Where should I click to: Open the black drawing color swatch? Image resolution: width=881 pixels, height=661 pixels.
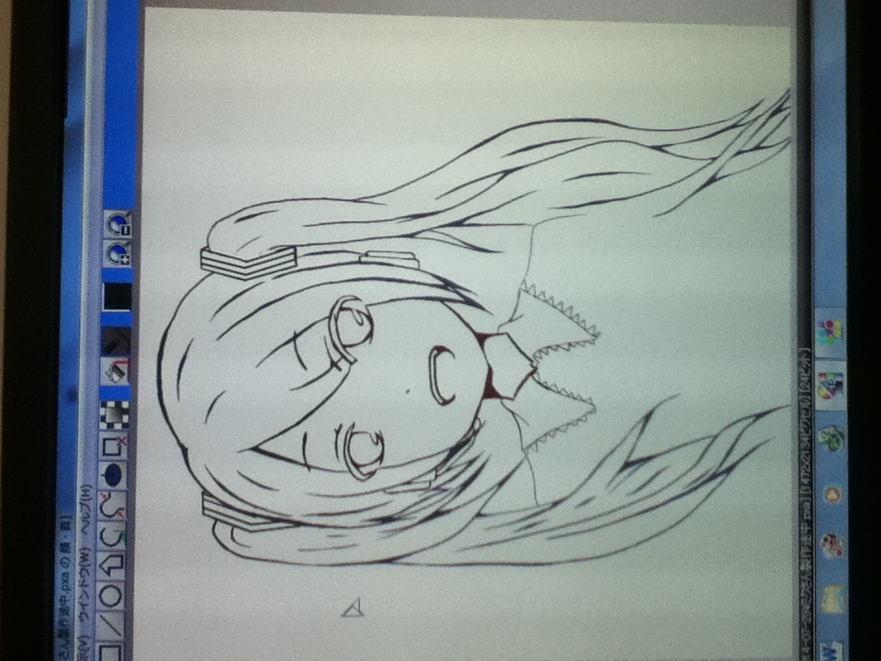point(117,297)
